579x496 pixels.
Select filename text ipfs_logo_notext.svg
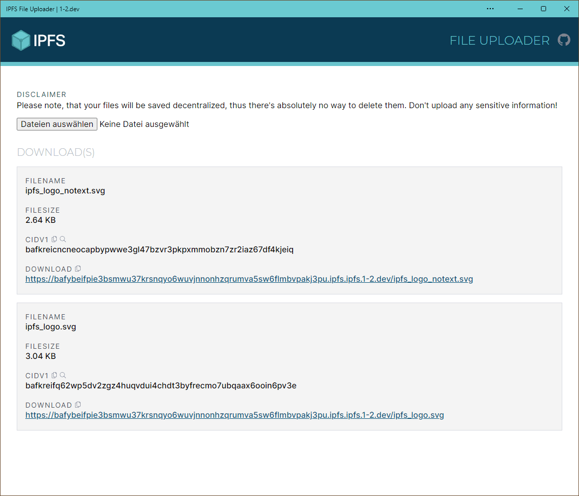tap(65, 191)
